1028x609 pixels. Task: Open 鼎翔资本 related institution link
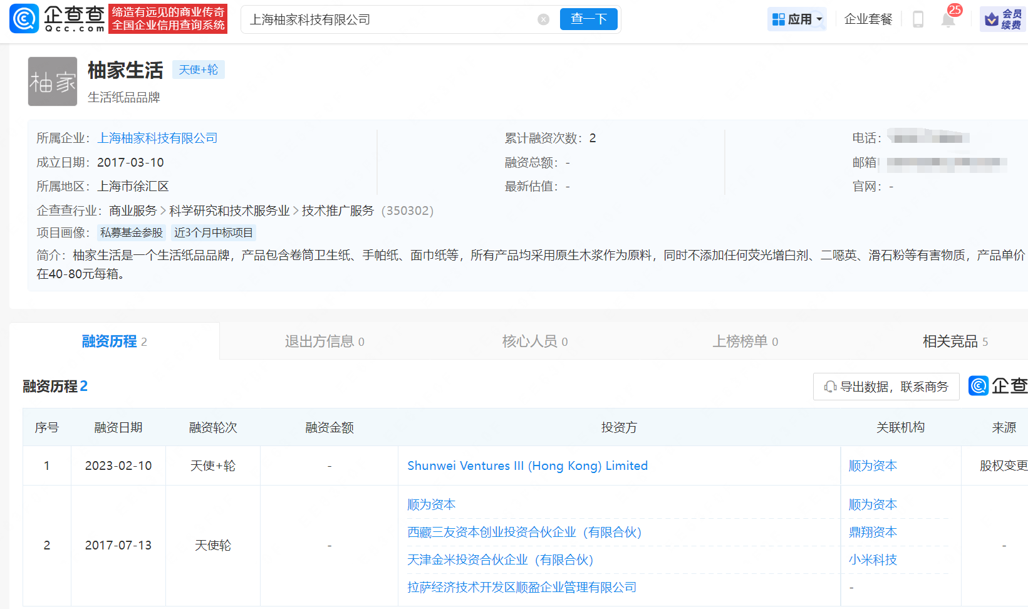tap(873, 532)
